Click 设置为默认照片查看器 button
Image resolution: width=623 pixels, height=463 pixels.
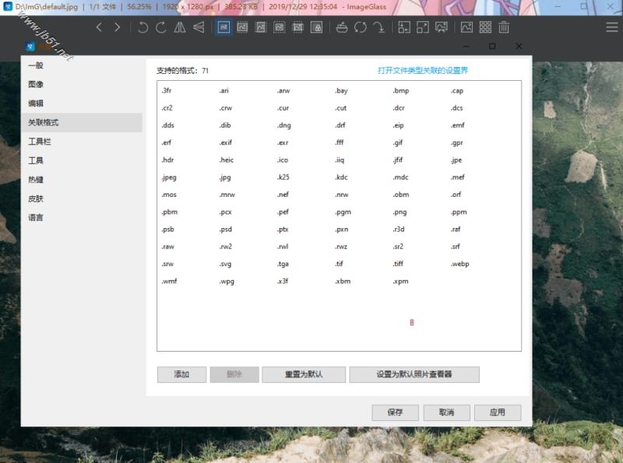[414, 374]
